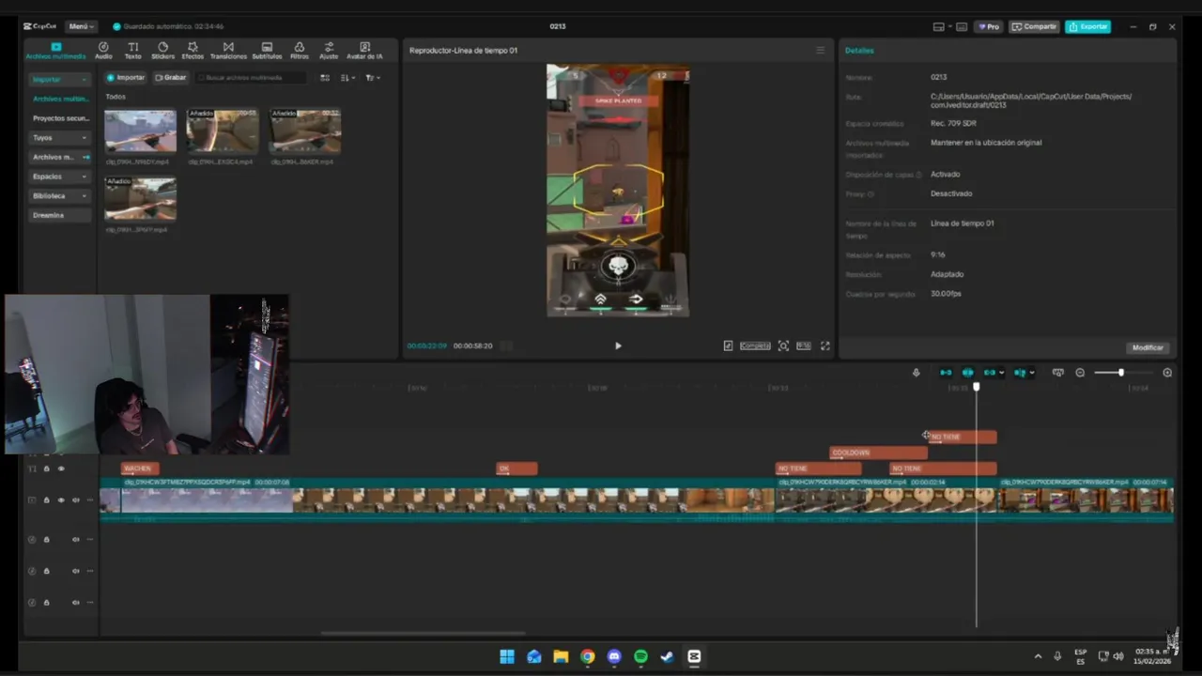Open the Subtítulos panel
Screen dimensions: 1202x676
(267, 51)
